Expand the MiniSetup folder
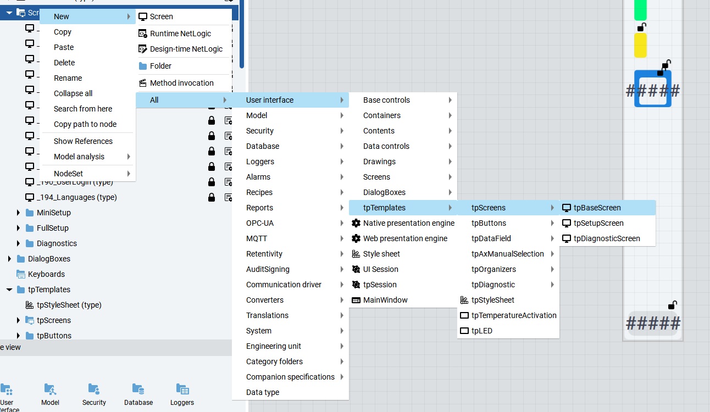 [x=18, y=213]
